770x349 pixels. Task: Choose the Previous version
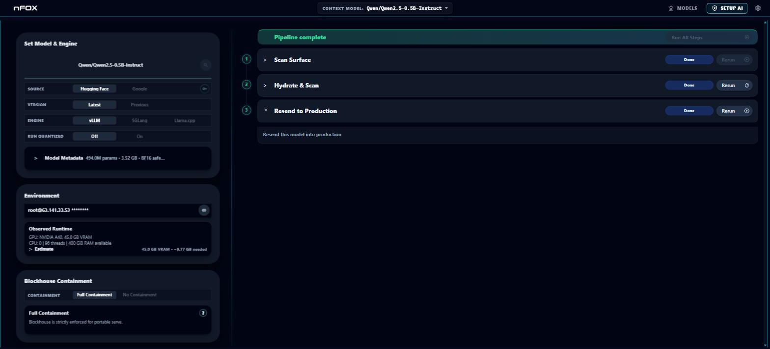(x=139, y=105)
